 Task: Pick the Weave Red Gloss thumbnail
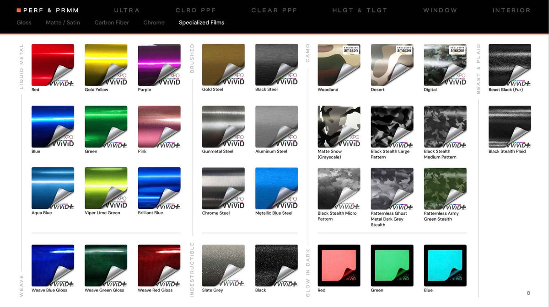159,266
